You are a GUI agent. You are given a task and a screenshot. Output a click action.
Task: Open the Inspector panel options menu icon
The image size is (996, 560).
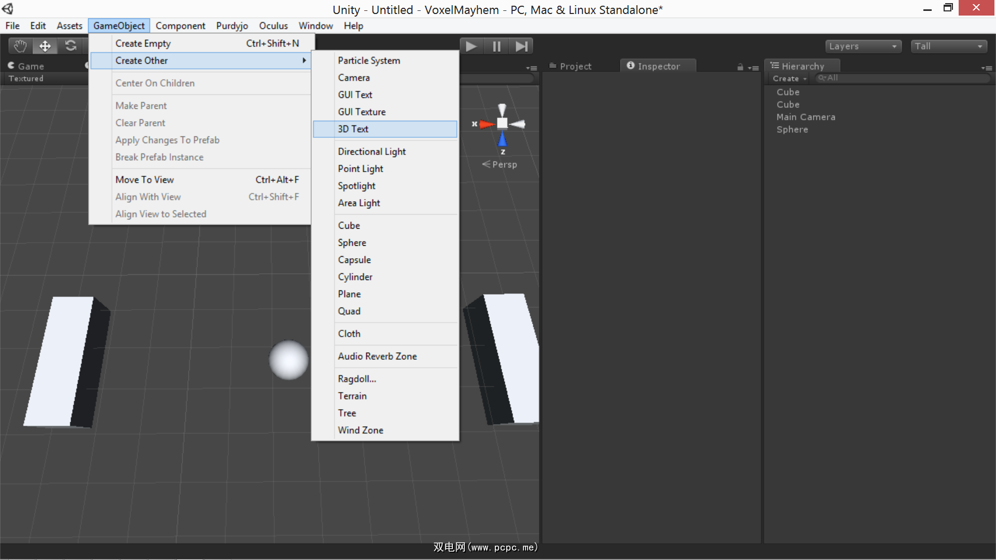tap(754, 67)
